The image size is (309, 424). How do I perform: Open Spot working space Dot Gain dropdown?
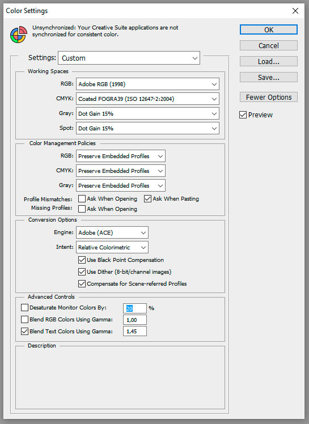pyautogui.click(x=147, y=129)
